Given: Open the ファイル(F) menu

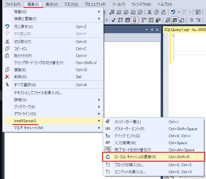Looking at the screenshot, I should 13,4.
